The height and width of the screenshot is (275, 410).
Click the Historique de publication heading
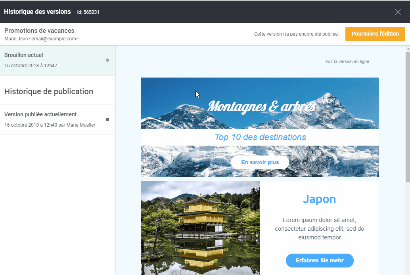point(49,91)
